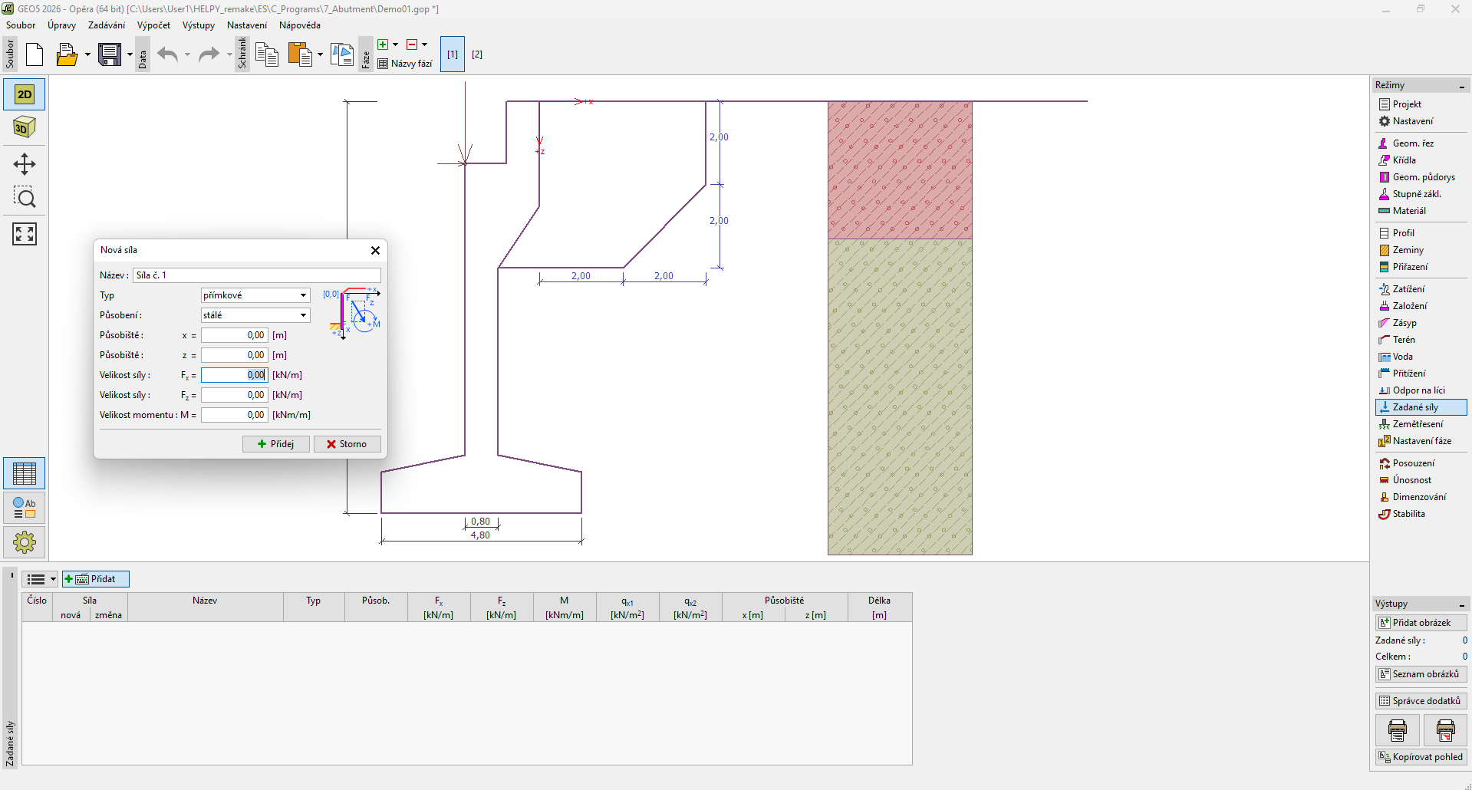Click the Undo arrow icon
Screen dimensions: 1472x790
pyautogui.click(x=167, y=54)
